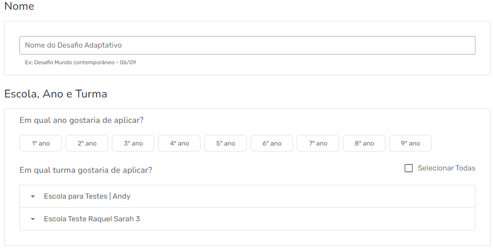493x249 pixels.
Task: Choose the 2° ano option
Action: click(87, 143)
